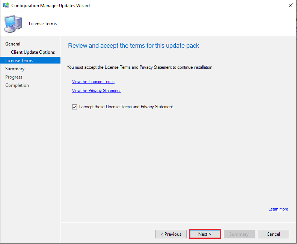The height and width of the screenshot is (244, 297).
Task: Click the 'Configuration Manager Updates Wizard' title text
Action: [x=50, y=6]
